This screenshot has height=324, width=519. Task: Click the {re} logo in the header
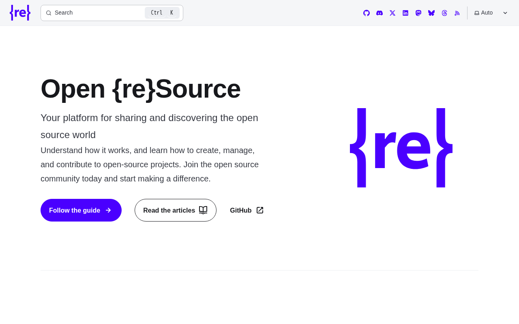point(20,13)
